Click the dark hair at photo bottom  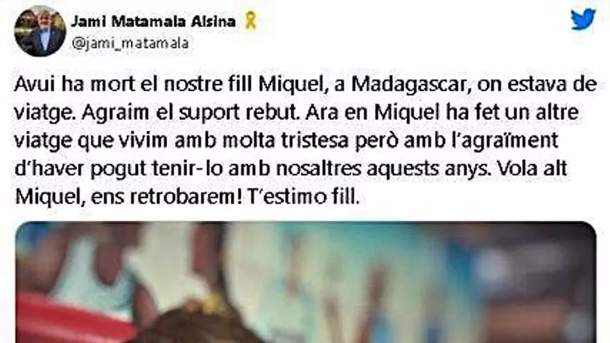point(195,326)
